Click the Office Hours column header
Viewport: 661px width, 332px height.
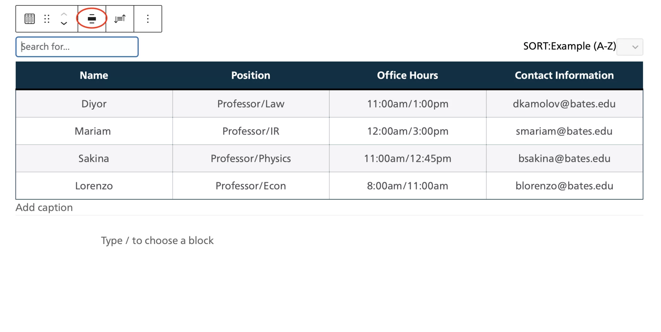[407, 76]
